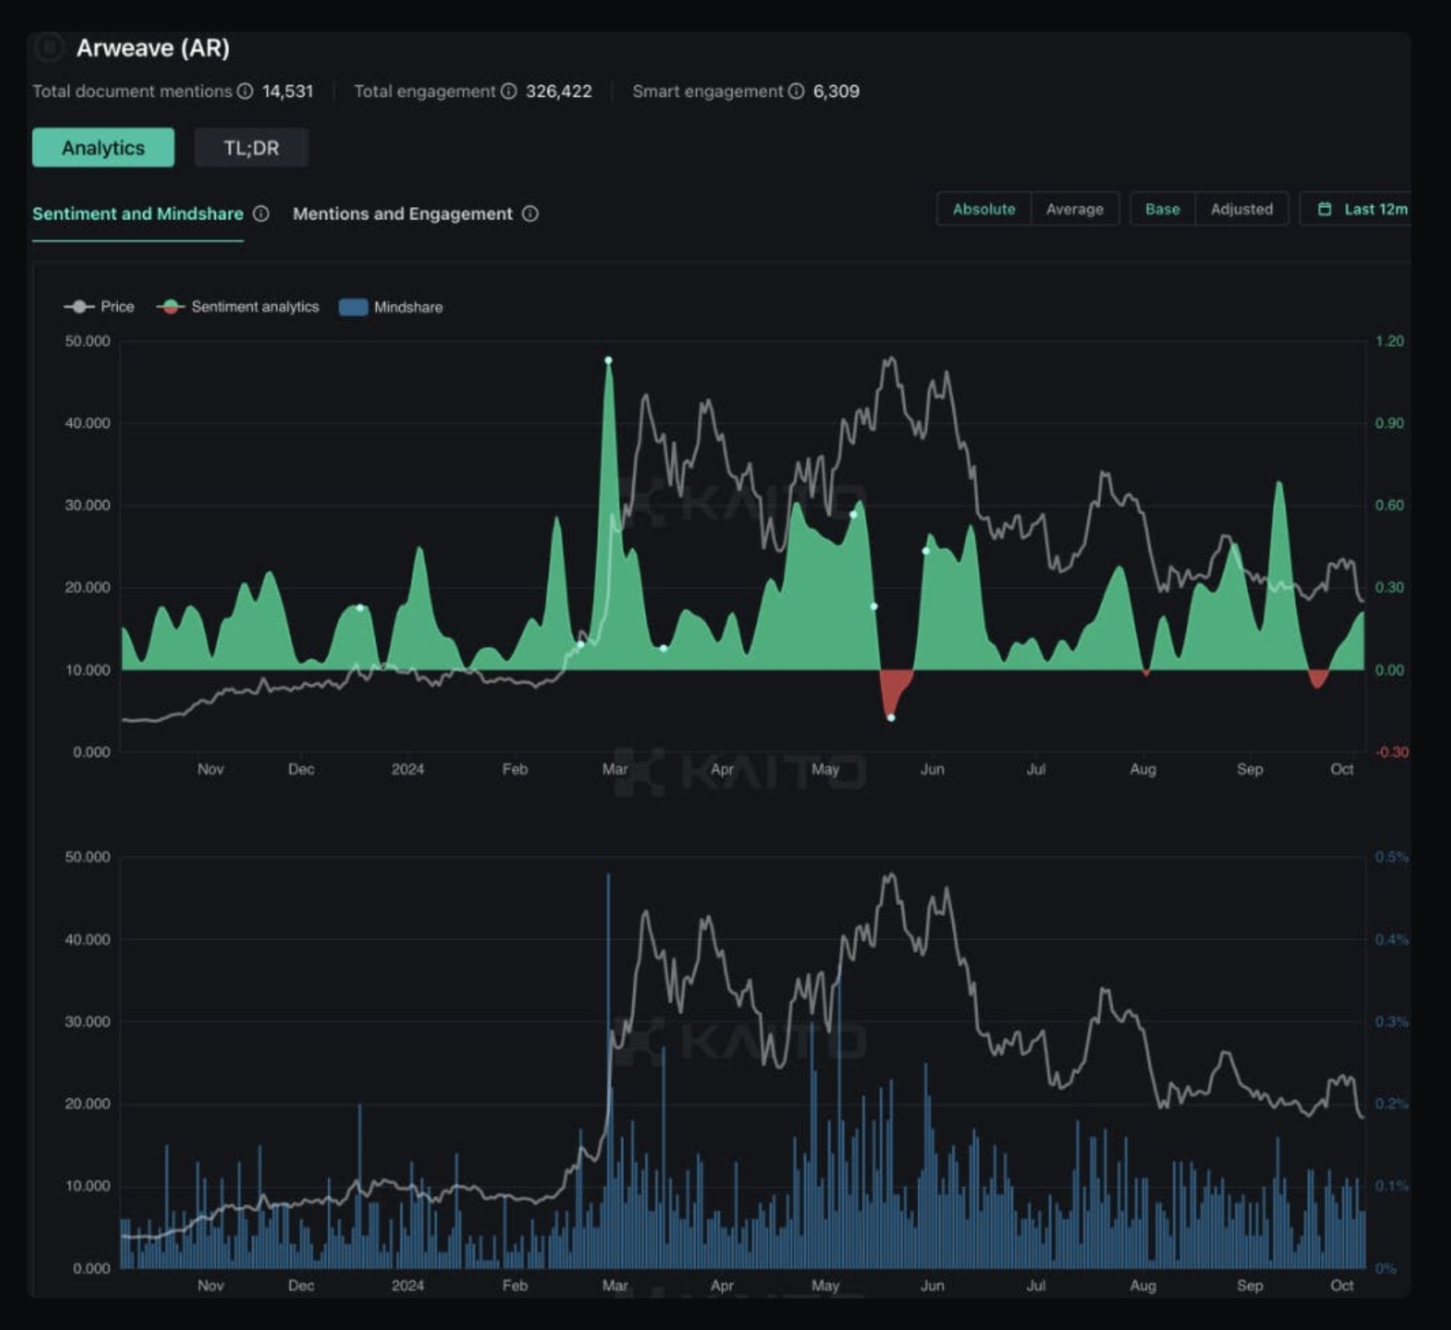Image resolution: width=1451 pixels, height=1330 pixels.
Task: Click the negative sentiment low marker dot
Action: pyautogui.click(x=891, y=717)
